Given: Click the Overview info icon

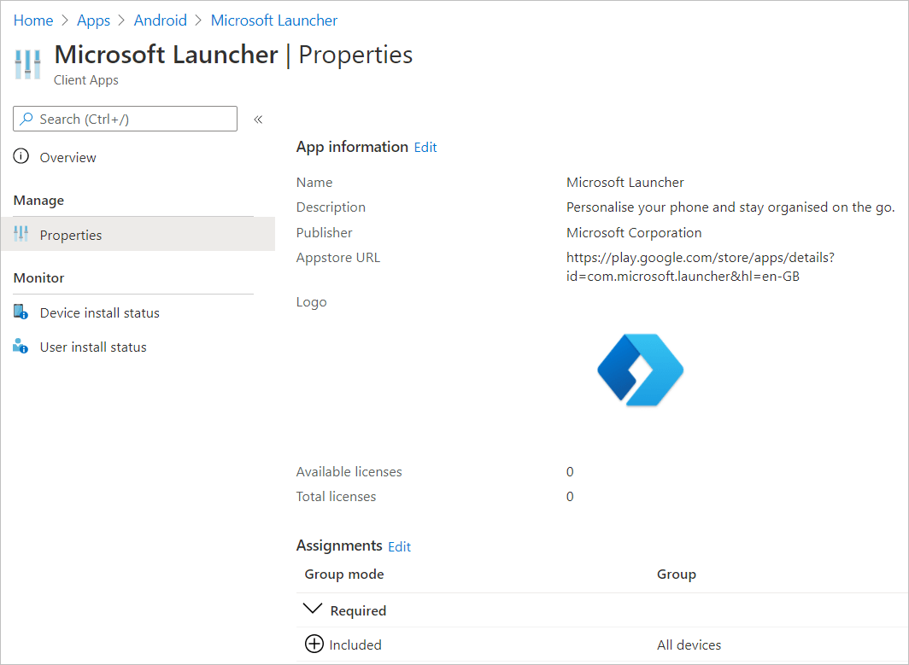Looking at the screenshot, I should 21,156.
